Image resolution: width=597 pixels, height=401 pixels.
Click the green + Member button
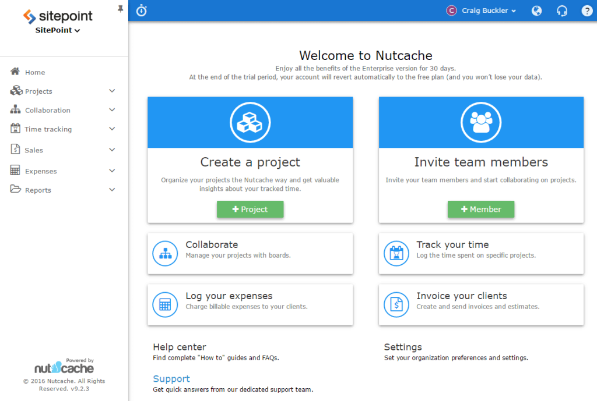point(481,209)
